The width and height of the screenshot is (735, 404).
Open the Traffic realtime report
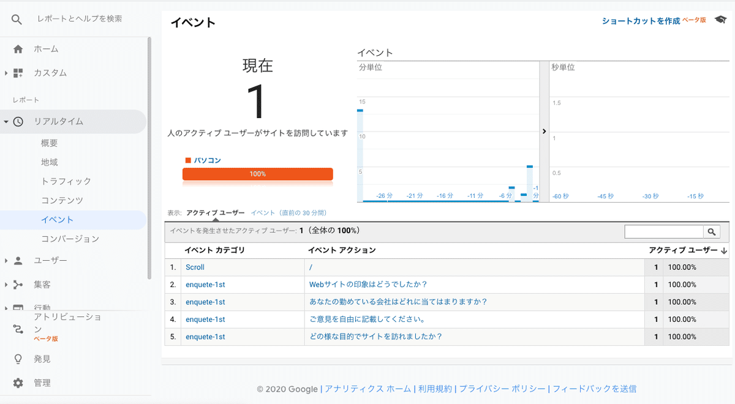click(x=66, y=181)
